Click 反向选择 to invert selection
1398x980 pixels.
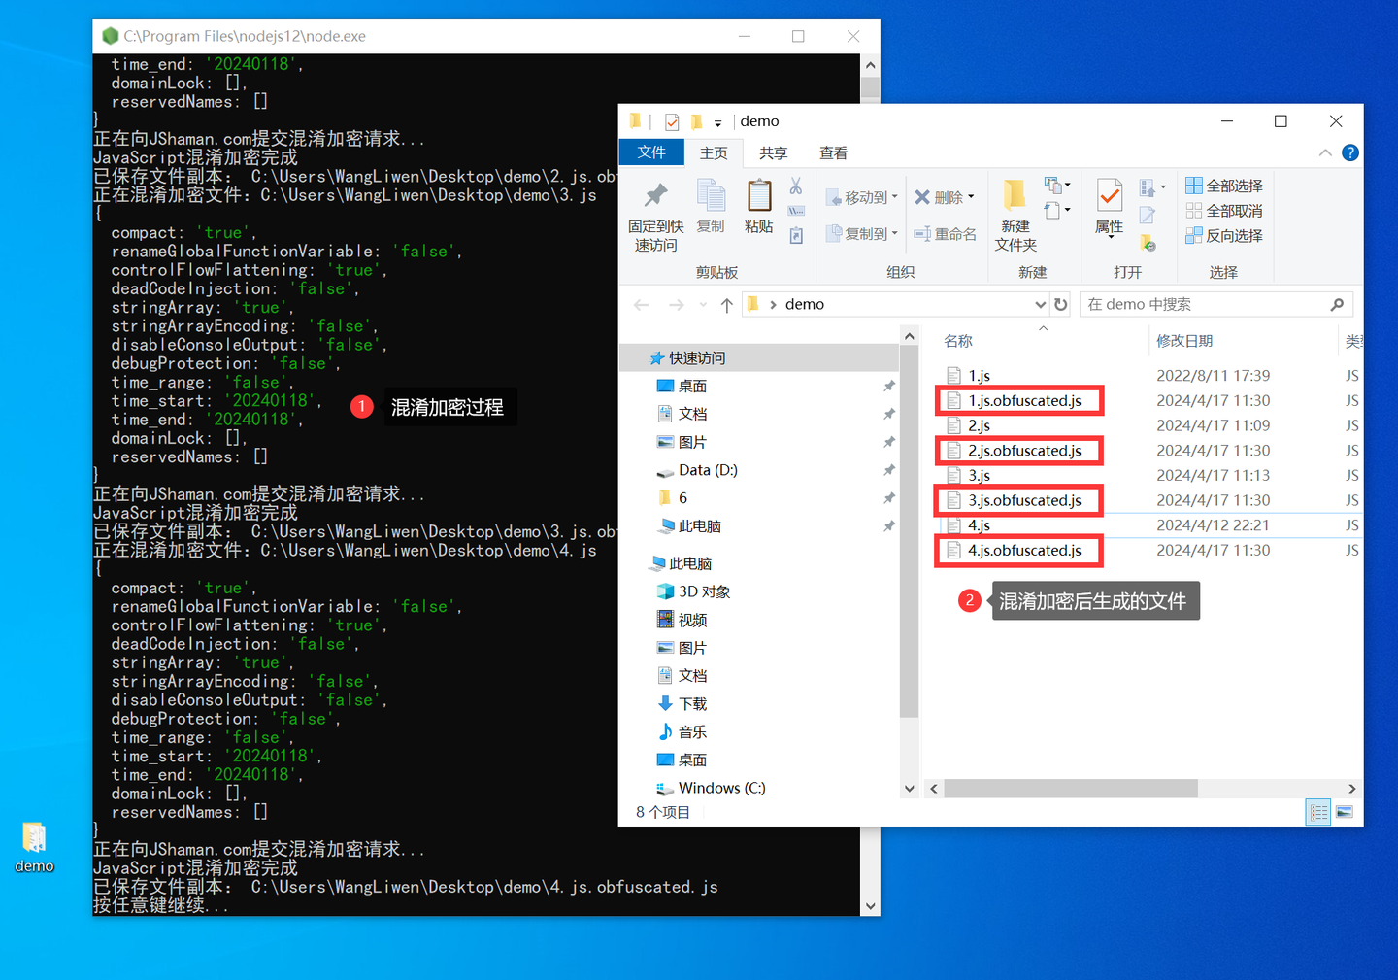tap(1224, 236)
